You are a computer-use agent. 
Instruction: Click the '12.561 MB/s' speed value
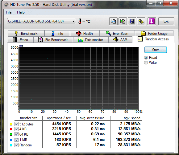129,129
